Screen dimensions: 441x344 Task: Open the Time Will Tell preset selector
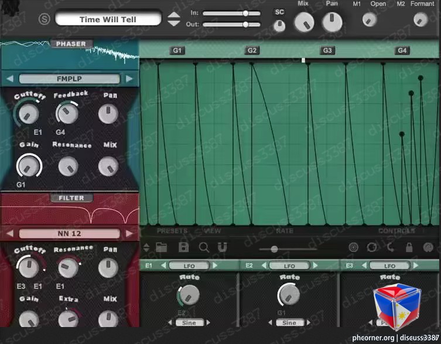point(108,19)
